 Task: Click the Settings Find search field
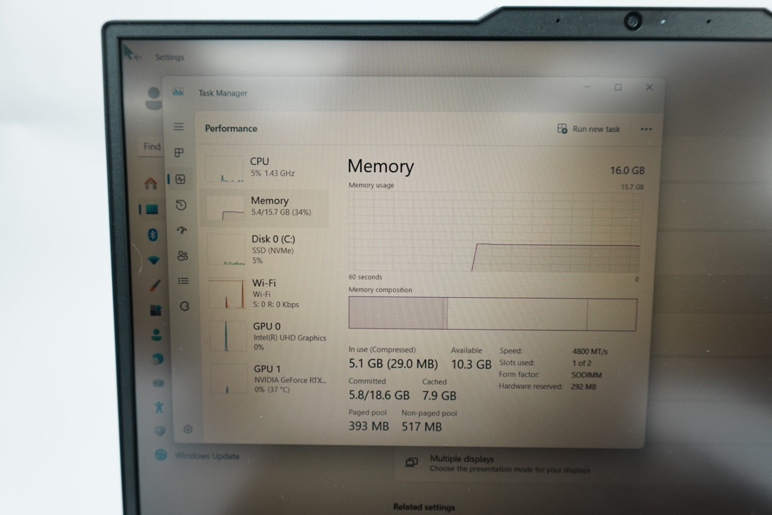[x=152, y=146]
